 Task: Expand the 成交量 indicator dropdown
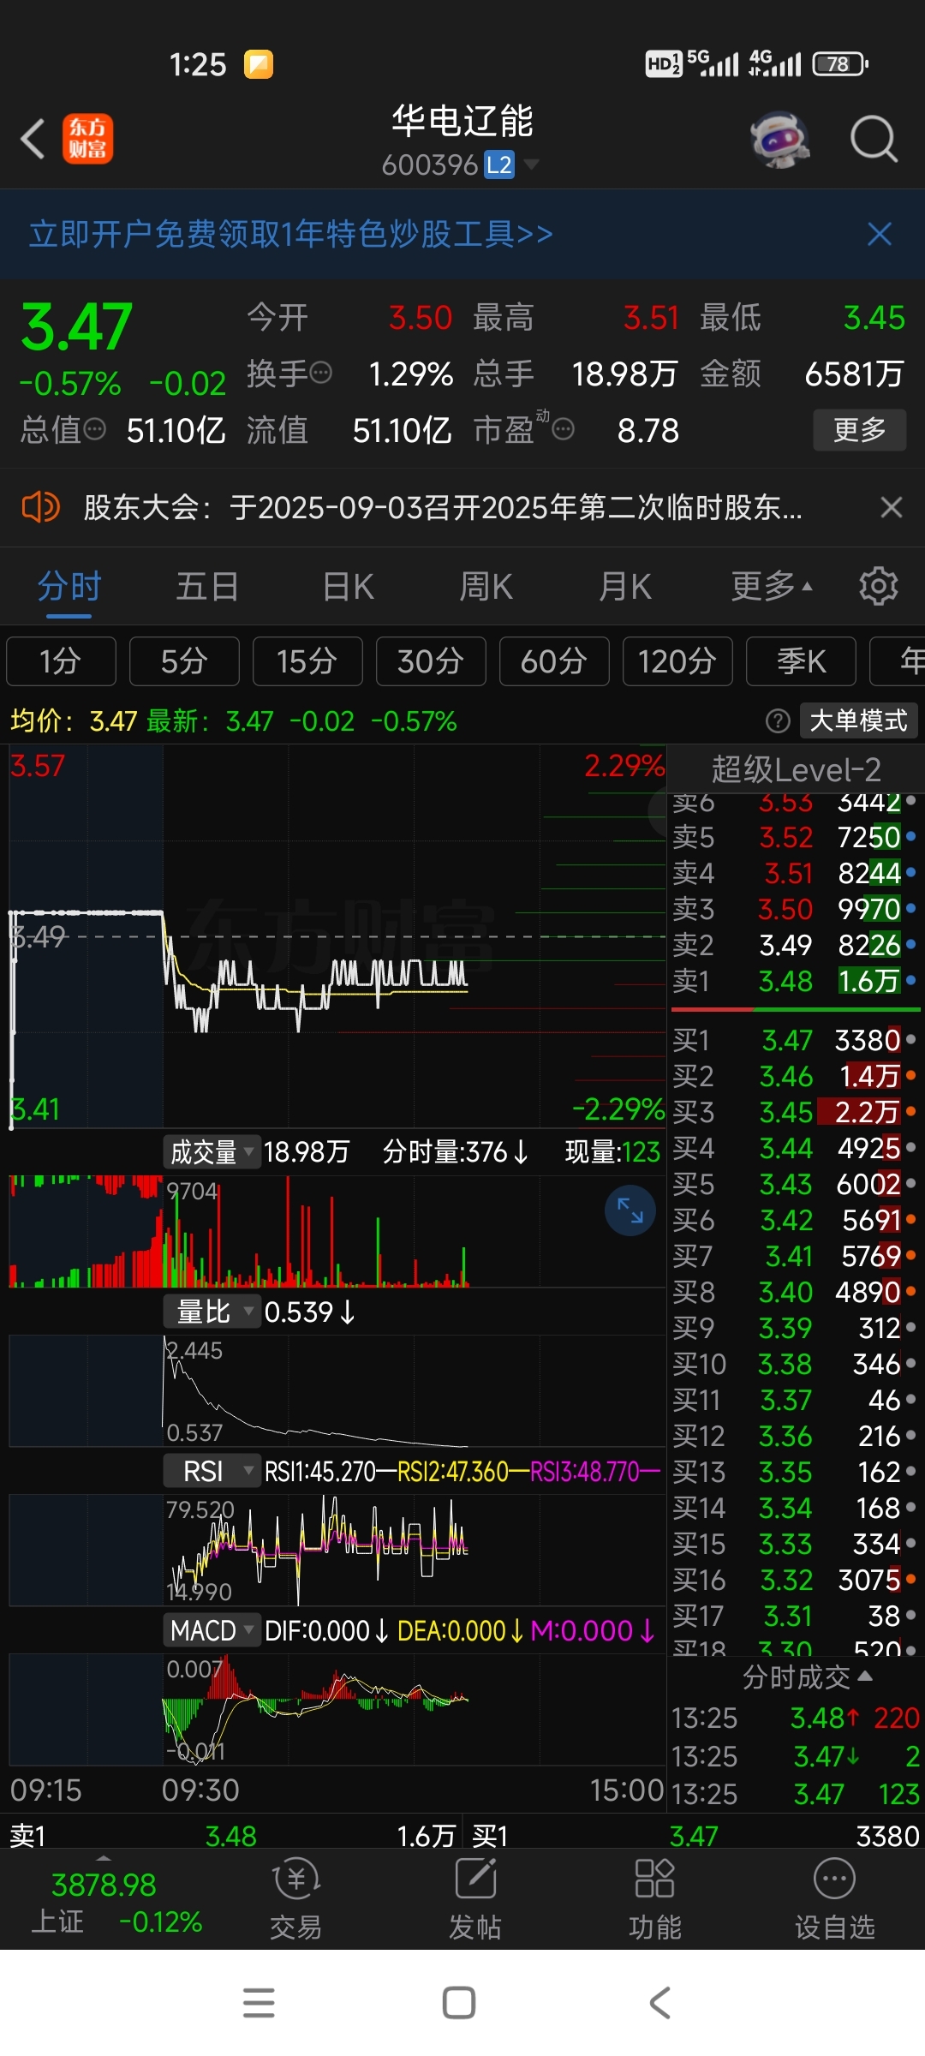pyautogui.click(x=212, y=1152)
